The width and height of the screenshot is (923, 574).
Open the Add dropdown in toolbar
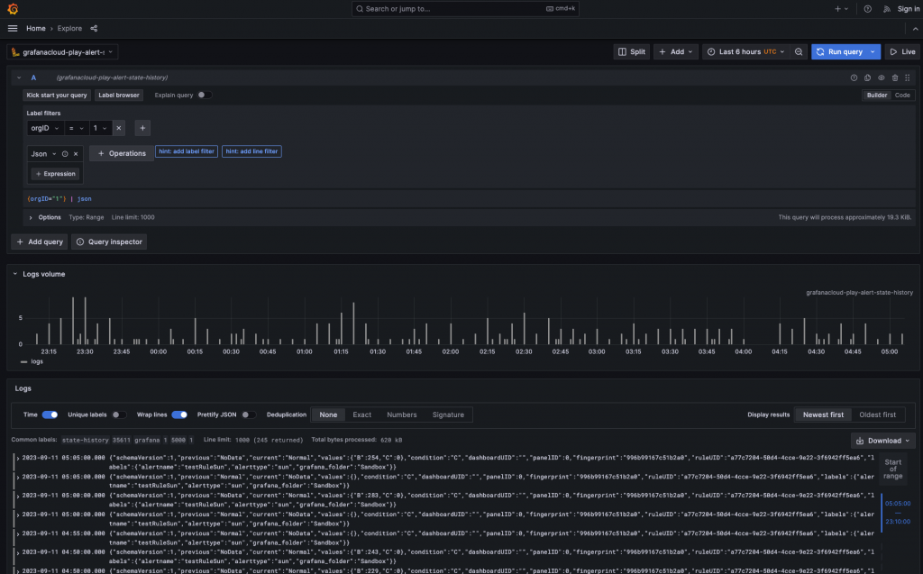(675, 51)
